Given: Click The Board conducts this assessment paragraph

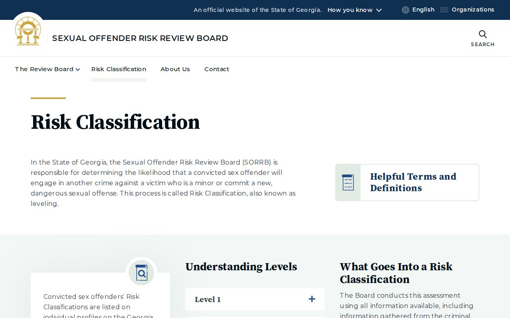Looking at the screenshot, I should [406, 306].
